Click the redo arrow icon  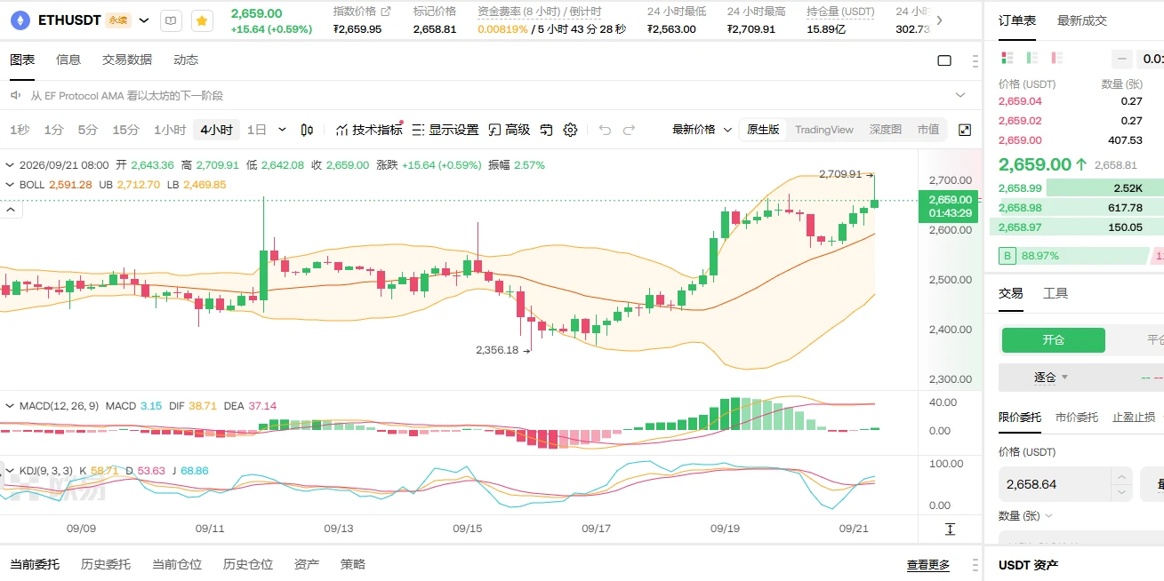629,130
